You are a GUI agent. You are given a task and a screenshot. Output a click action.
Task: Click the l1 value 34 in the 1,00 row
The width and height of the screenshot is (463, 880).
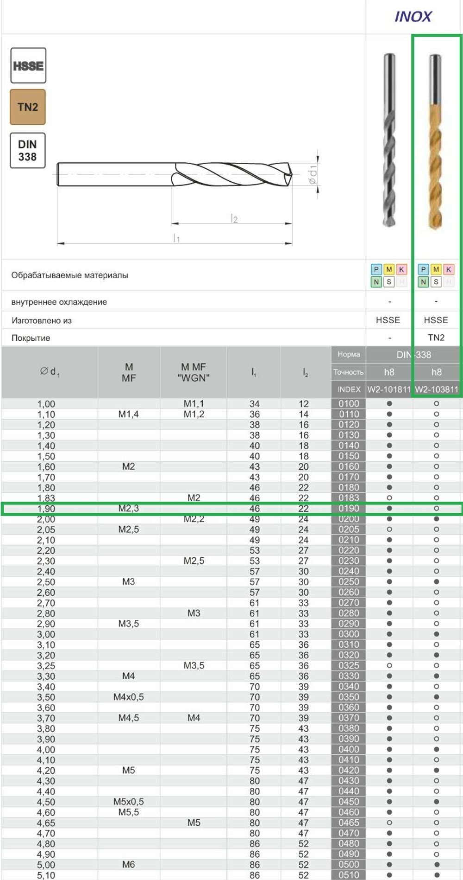[254, 404]
